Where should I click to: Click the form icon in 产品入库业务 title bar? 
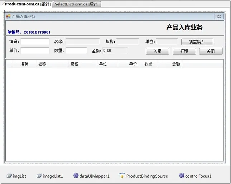pyautogui.click(x=8, y=16)
